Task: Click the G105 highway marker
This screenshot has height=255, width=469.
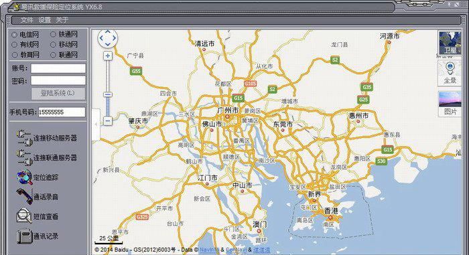Action: pyautogui.click(x=251, y=84)
